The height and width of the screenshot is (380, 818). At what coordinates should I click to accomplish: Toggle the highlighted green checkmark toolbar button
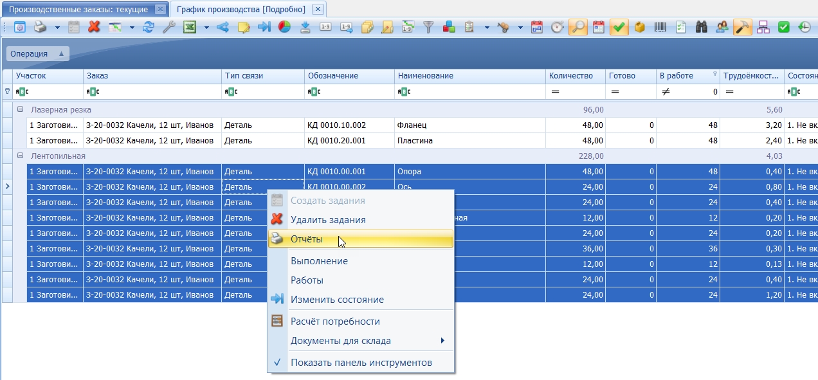click(x=619, y=27)
